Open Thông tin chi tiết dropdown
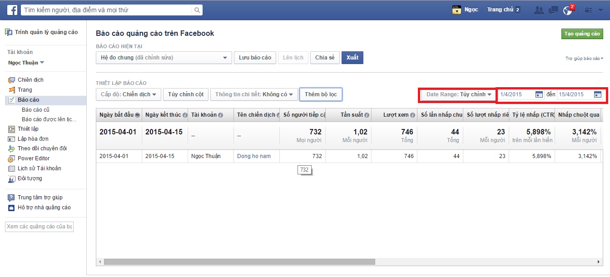610x277 pixels. 254,94
